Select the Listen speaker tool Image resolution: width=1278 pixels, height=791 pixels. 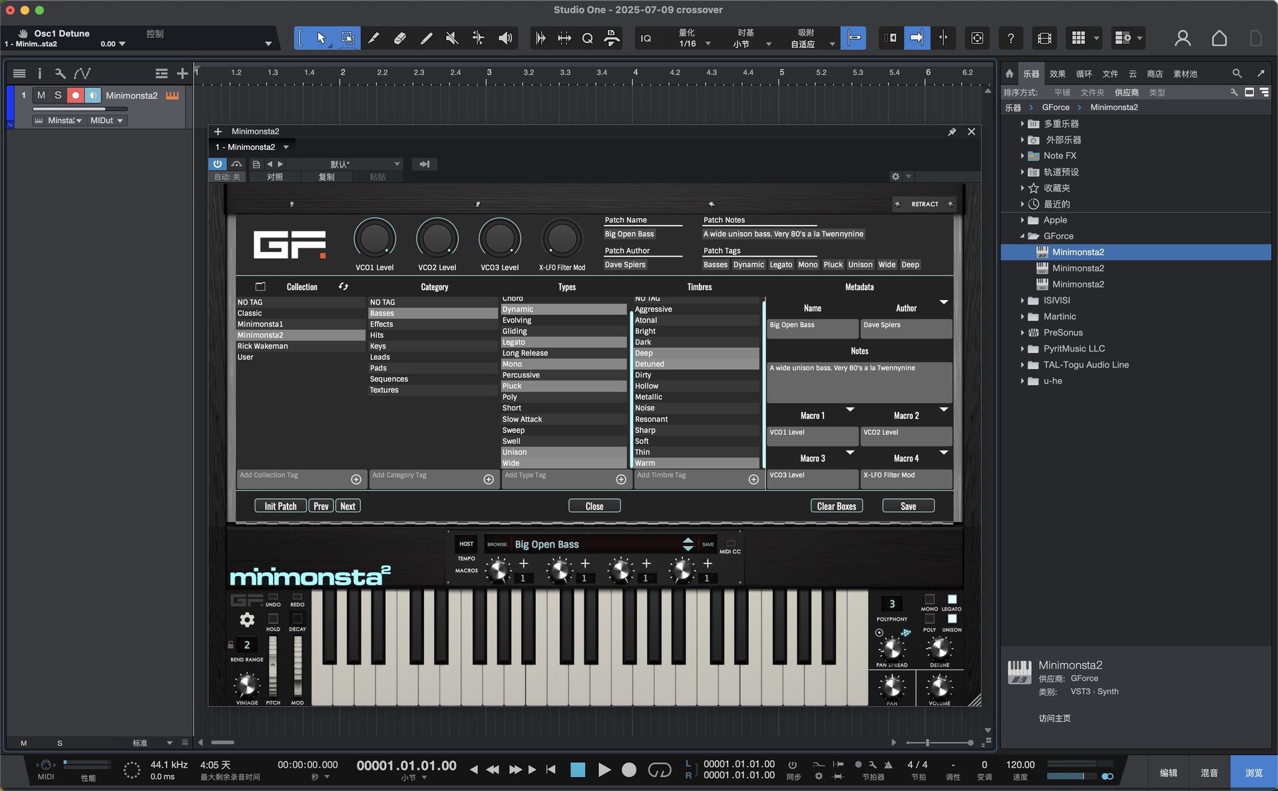[505, 39]
